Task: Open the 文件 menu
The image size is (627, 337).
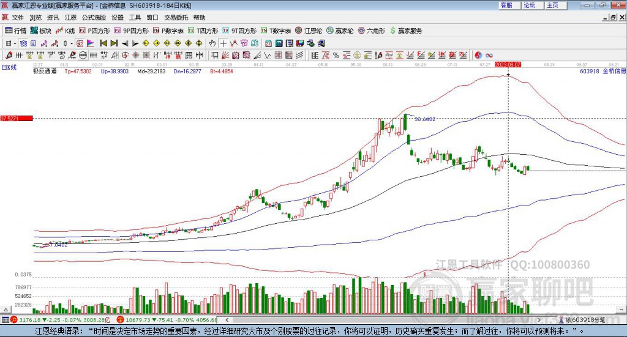Action: point(18,18)
